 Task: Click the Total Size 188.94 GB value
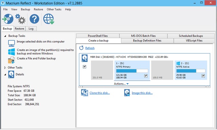(29, 95)
